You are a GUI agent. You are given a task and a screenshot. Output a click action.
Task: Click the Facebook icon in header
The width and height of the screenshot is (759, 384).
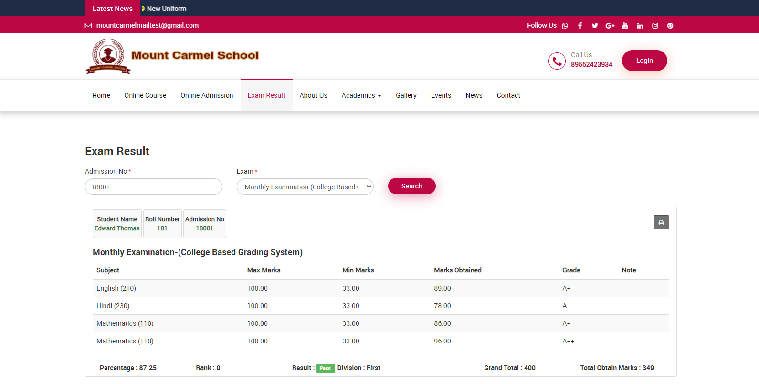tap(580, 26)
